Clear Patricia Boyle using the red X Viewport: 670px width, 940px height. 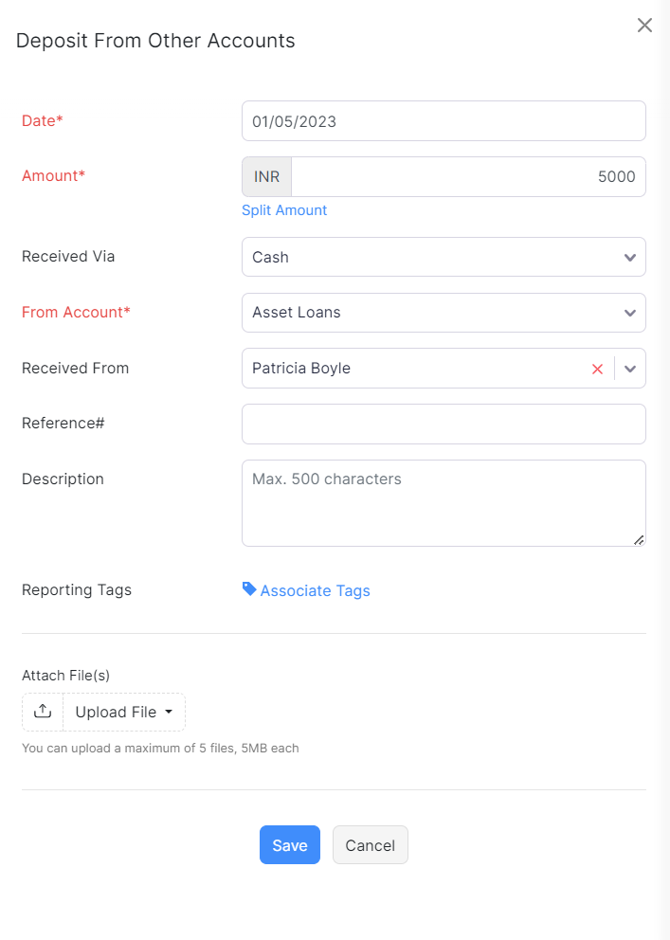click(597, 368)
